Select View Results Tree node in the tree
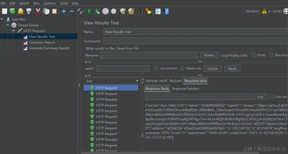This screenshot has width=288, height=154. click(42, 37)
